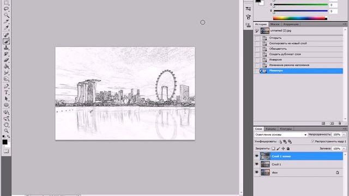349x196 pixels.
Task: Select the Rectangular Marquee tool
Action: (6, 3)
